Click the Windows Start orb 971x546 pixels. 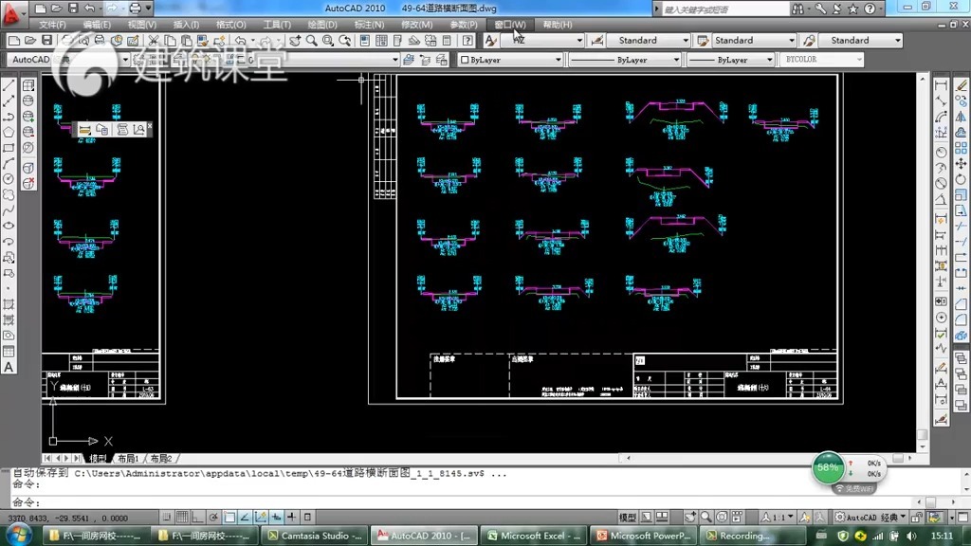[19, 535]
